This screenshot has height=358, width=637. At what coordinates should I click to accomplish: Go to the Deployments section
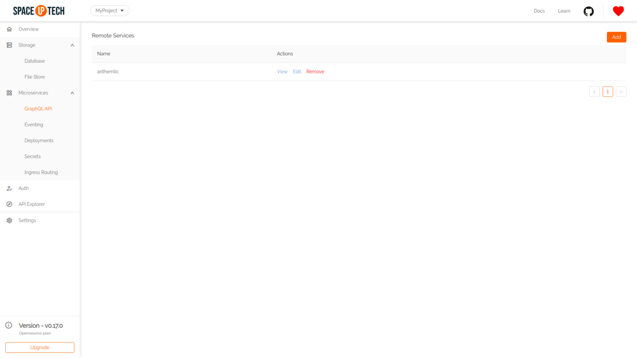coord(39,141)
